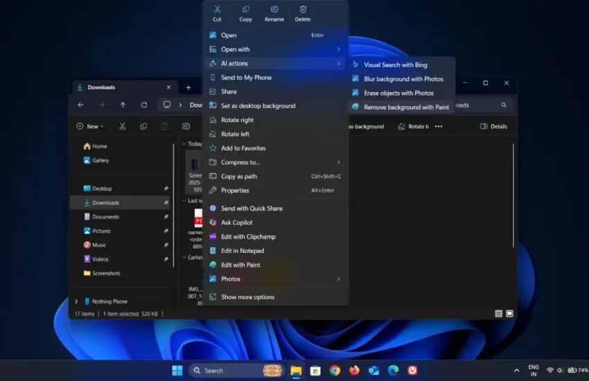
Task: Select Copy as path
Action: click(x=275, y=177)
